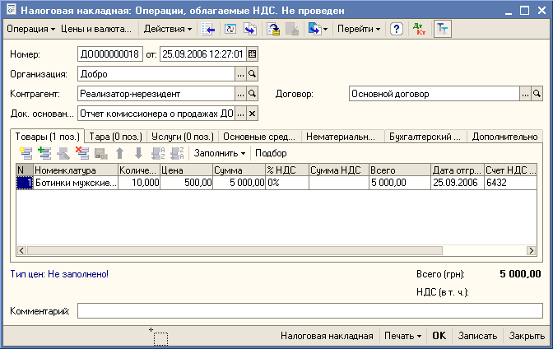
Task: Select cell Ботинки мужские...
Action: coord(76,183)
